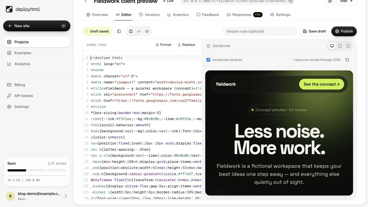Viewport: 368px width, 207px height.
Task: Click the Sandboxed shield icon
Action: point(208,46)
